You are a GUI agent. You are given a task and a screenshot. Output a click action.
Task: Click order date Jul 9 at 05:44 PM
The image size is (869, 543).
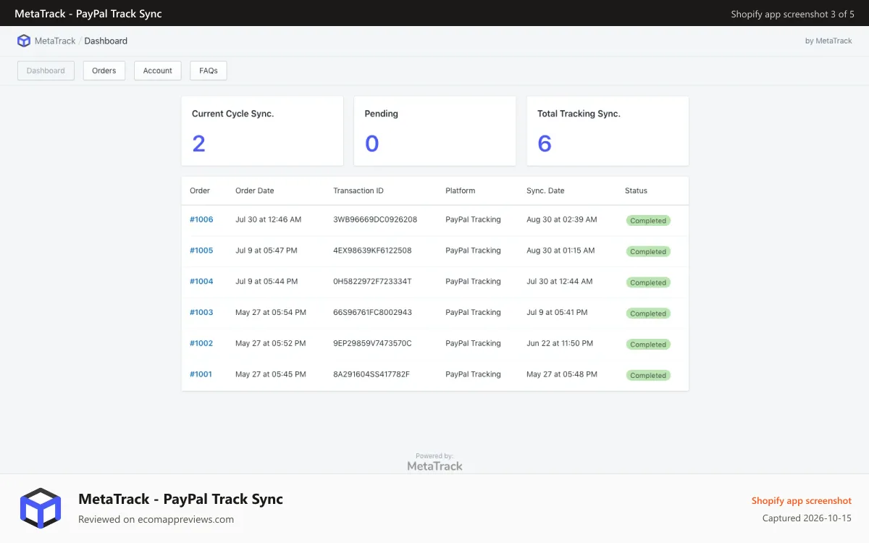(266, 282)
